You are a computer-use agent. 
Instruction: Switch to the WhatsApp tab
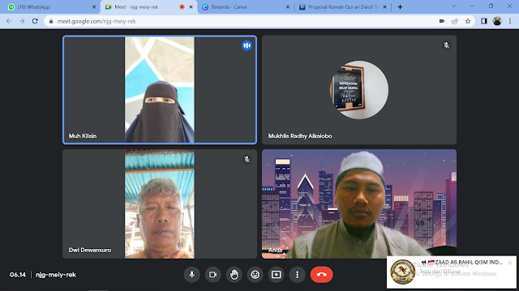pyautogui.click(x=49, y=7)
